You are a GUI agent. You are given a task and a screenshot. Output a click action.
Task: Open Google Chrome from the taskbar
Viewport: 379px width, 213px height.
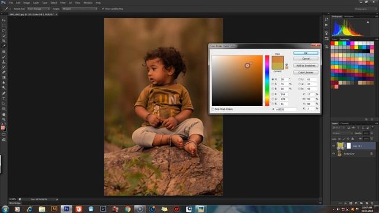tap(128, 209)
